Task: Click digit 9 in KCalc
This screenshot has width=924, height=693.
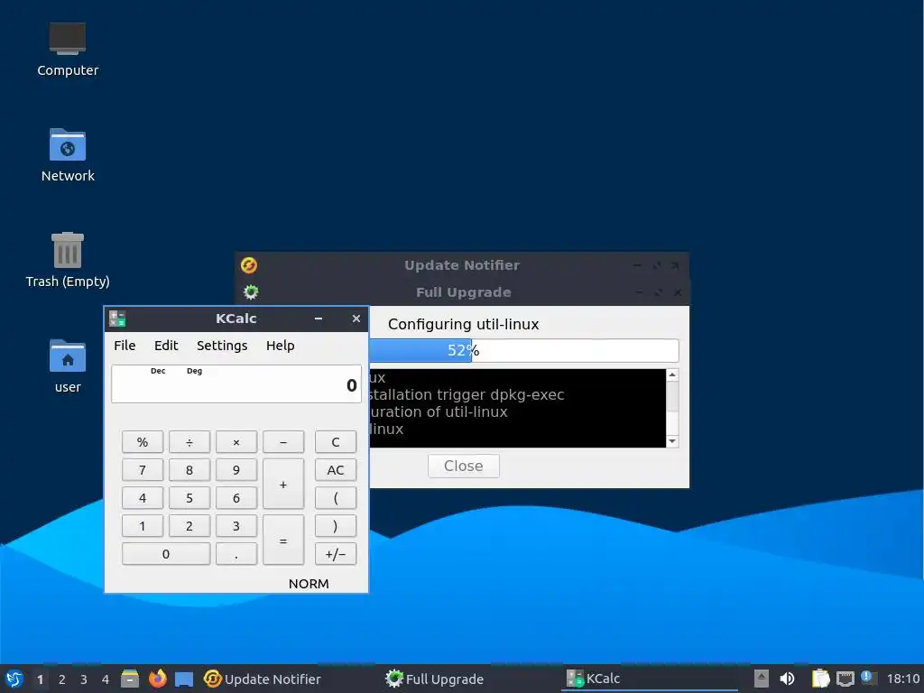Action: coord(236,469)
